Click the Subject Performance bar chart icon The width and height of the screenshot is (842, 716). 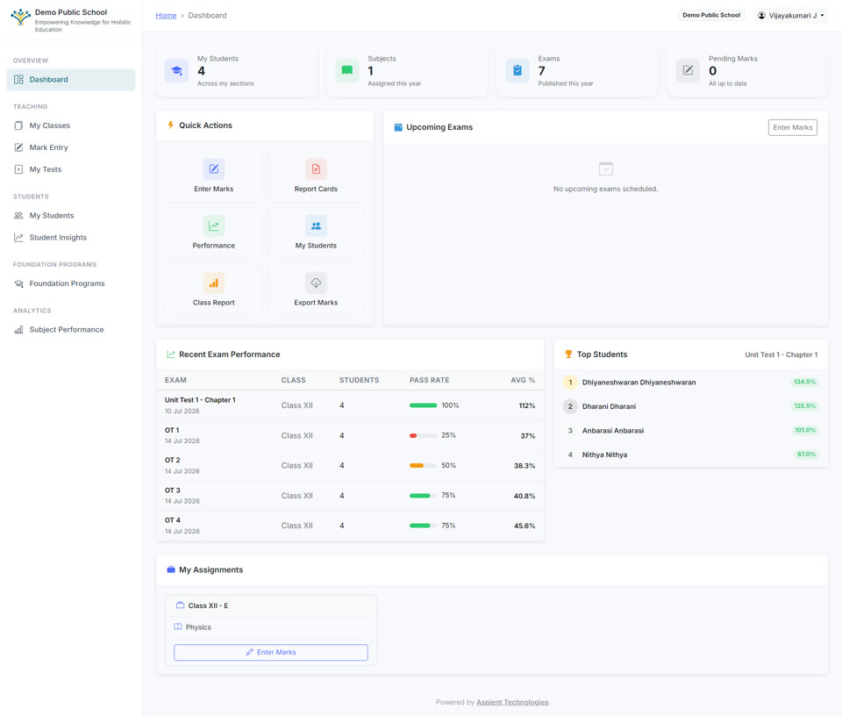(18, 330)
